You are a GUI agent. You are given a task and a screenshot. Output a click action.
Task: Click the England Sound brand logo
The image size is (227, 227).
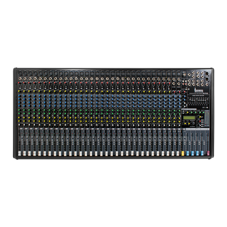point(199,90)
